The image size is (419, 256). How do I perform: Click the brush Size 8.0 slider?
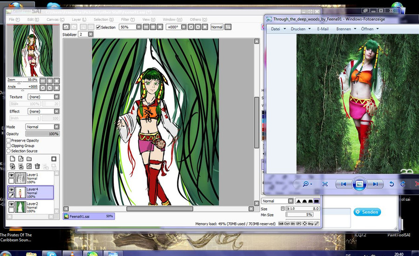tap(303, 209)
